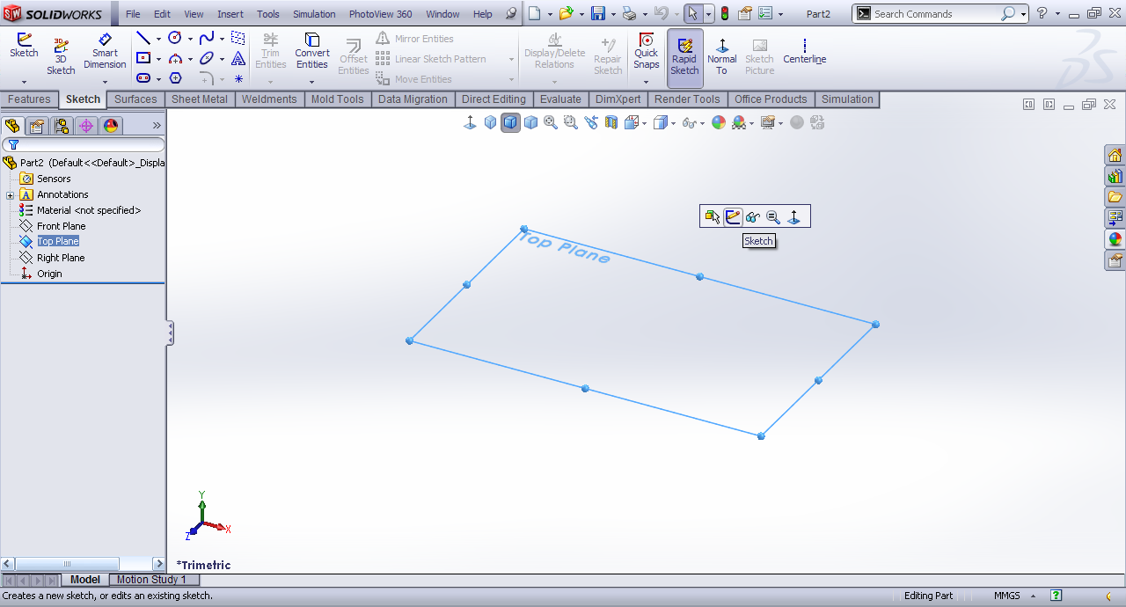Select the Smart Dimension tool
Screen dimensions: 1126x607
[x=105, y=52]
